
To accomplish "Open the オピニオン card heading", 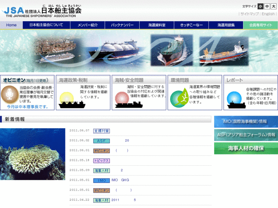I will (x=26, y=80).
